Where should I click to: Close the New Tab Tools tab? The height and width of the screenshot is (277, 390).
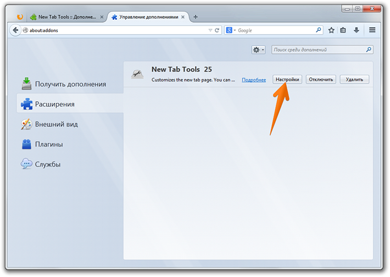point(102,17)
